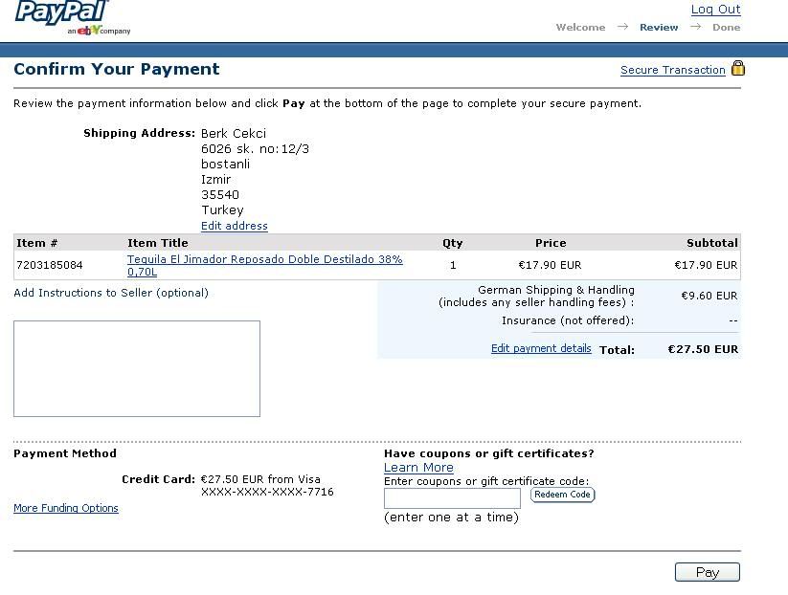Click the Pay button

[x=707, y=572]
